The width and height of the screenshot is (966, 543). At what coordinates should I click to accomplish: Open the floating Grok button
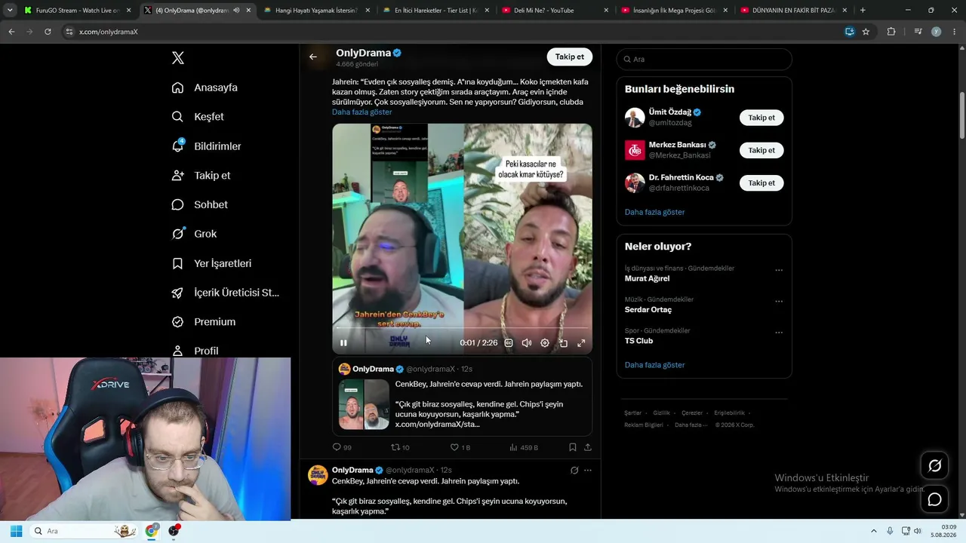coord(934,466)
